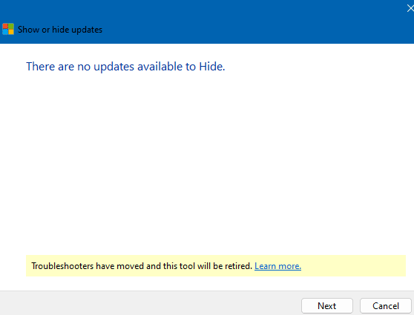Click the green square of the Microsoft logo
414x315 pixels.
pos(11,26)
